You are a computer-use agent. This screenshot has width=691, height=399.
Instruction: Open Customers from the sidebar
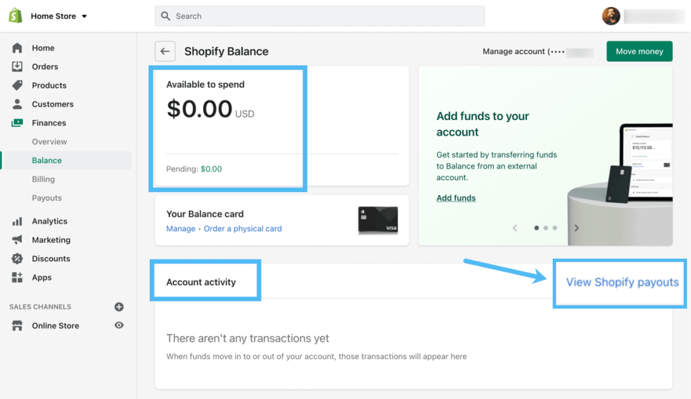52,104
